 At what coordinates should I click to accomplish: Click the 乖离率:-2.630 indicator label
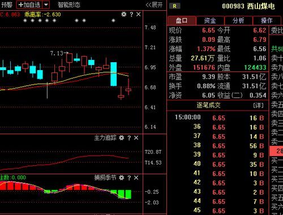point(42,15)
